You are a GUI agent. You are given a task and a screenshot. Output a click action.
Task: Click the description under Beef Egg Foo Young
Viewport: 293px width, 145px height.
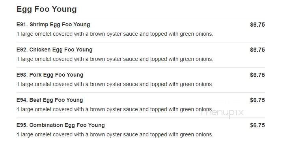point(115,110)
